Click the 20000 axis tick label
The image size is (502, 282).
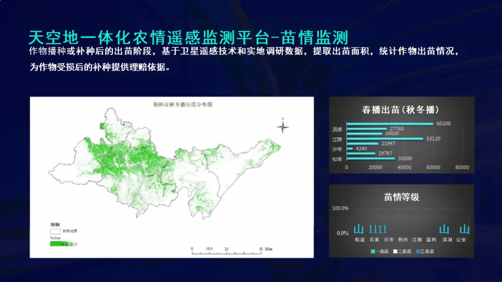pyautogui.click(x=376, y=167)
